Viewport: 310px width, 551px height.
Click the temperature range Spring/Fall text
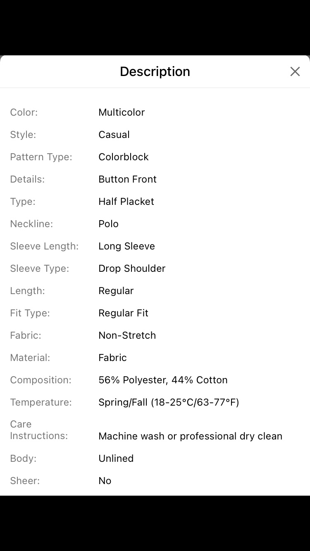(169, 402)
